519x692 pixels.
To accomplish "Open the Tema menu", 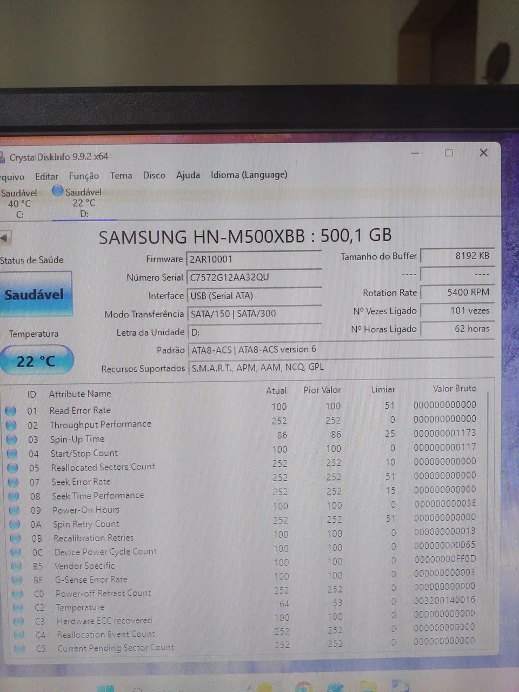I will pos(121,175).
